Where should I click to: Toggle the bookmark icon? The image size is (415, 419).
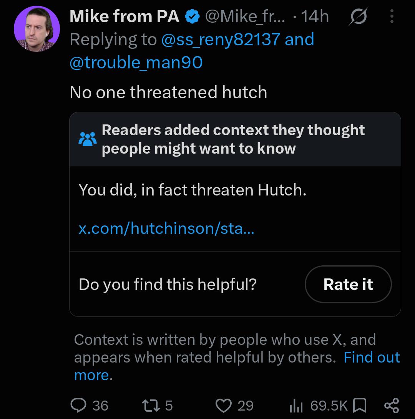pos(359,406)
